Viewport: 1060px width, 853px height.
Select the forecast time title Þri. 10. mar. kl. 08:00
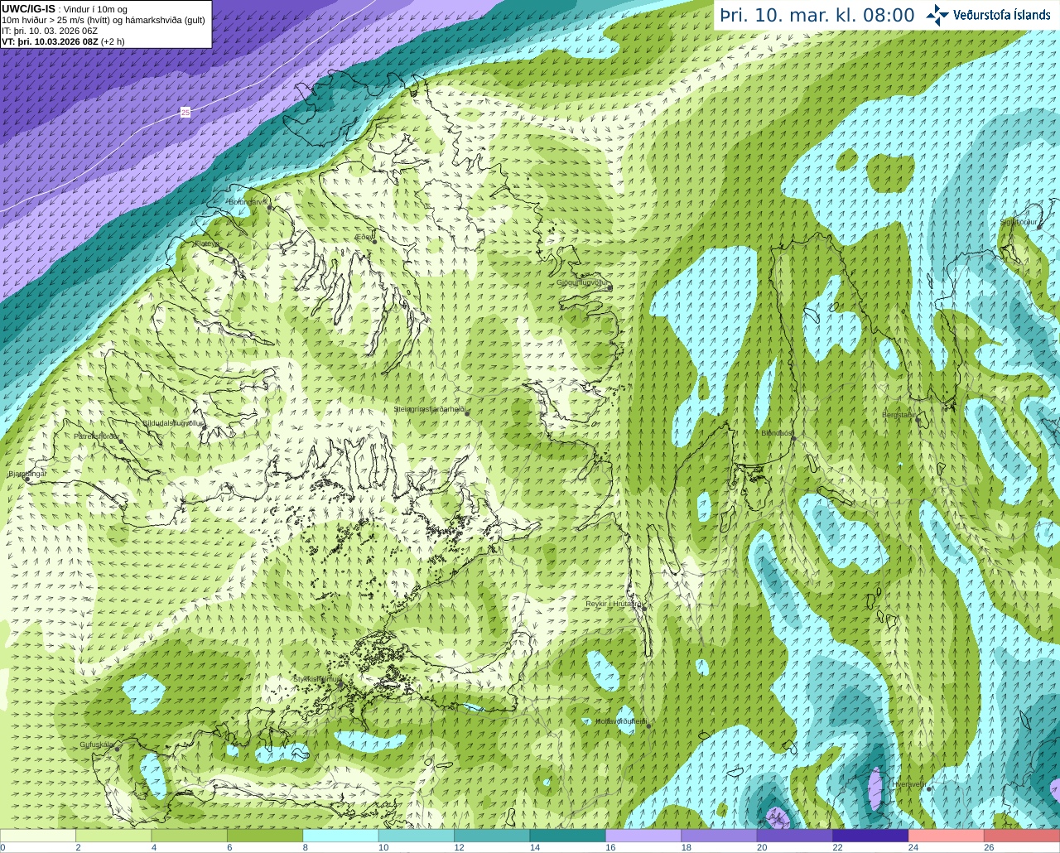click(817, 16)
